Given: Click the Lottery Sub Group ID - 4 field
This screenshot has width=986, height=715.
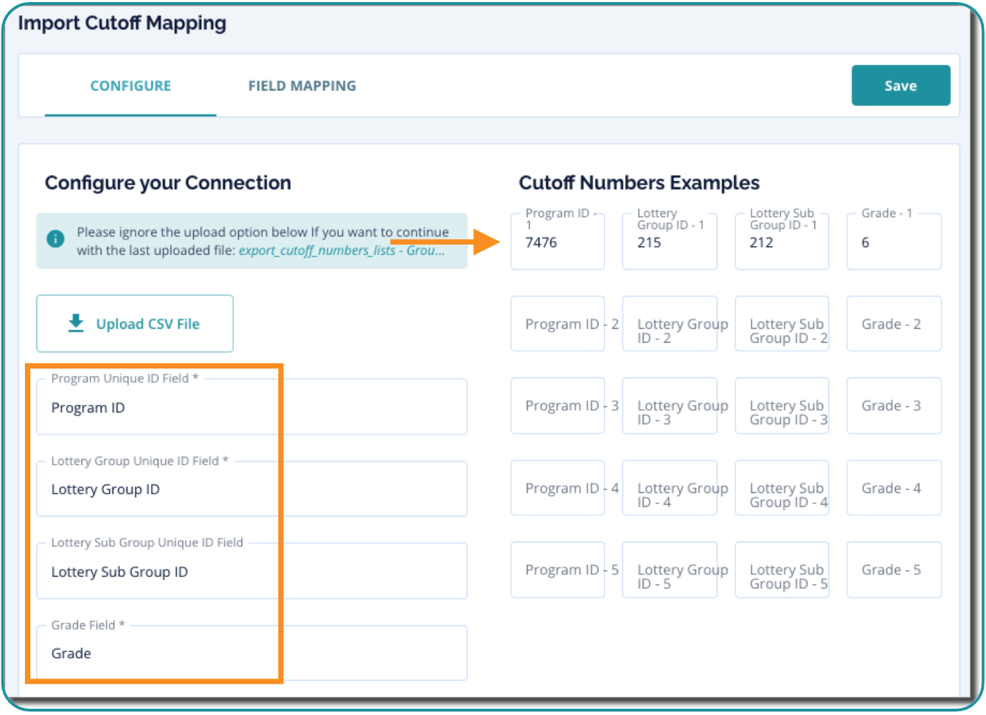Looking at the screenshot, I should [782, 488].
